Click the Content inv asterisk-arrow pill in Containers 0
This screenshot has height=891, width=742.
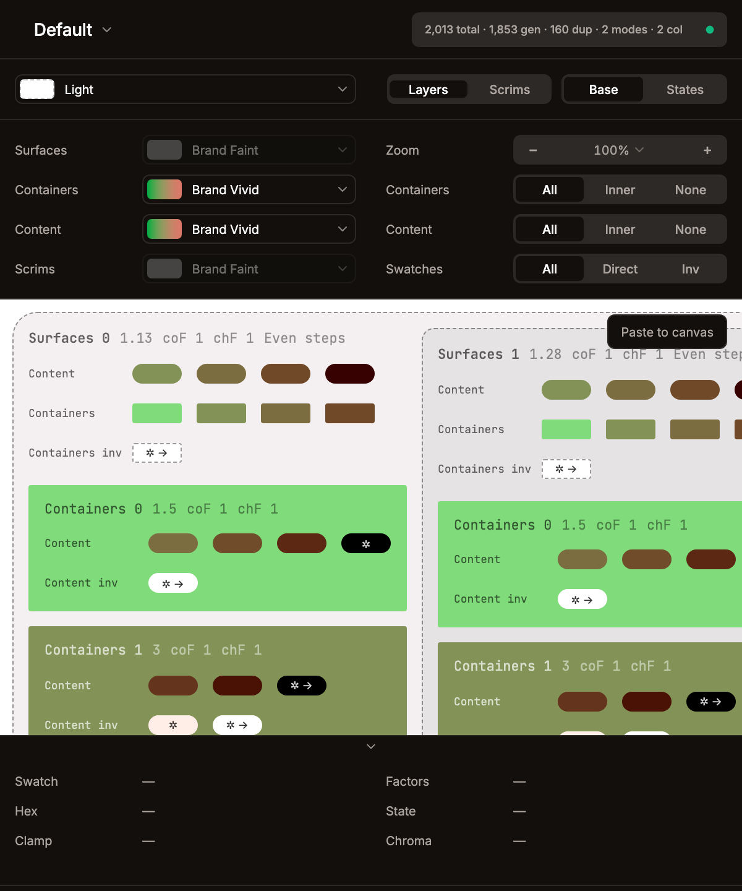point(173,582)
